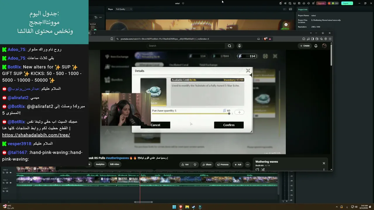Open Brave browser from the taskbar
Screen dimensions: 374x210
coord(181,207)
